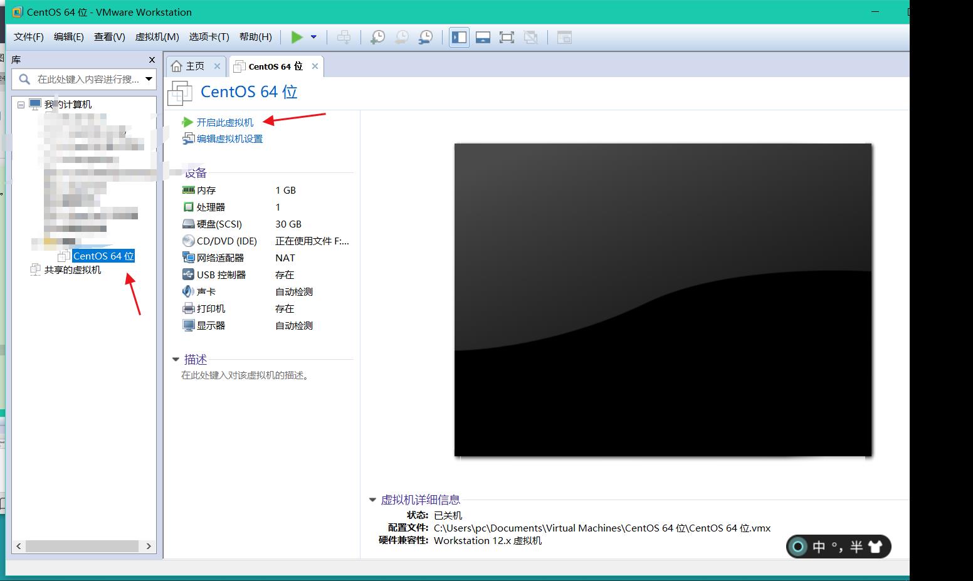973x581 pixels.
Task: Open the 虚拟机(M) menu
Action: 157,37
